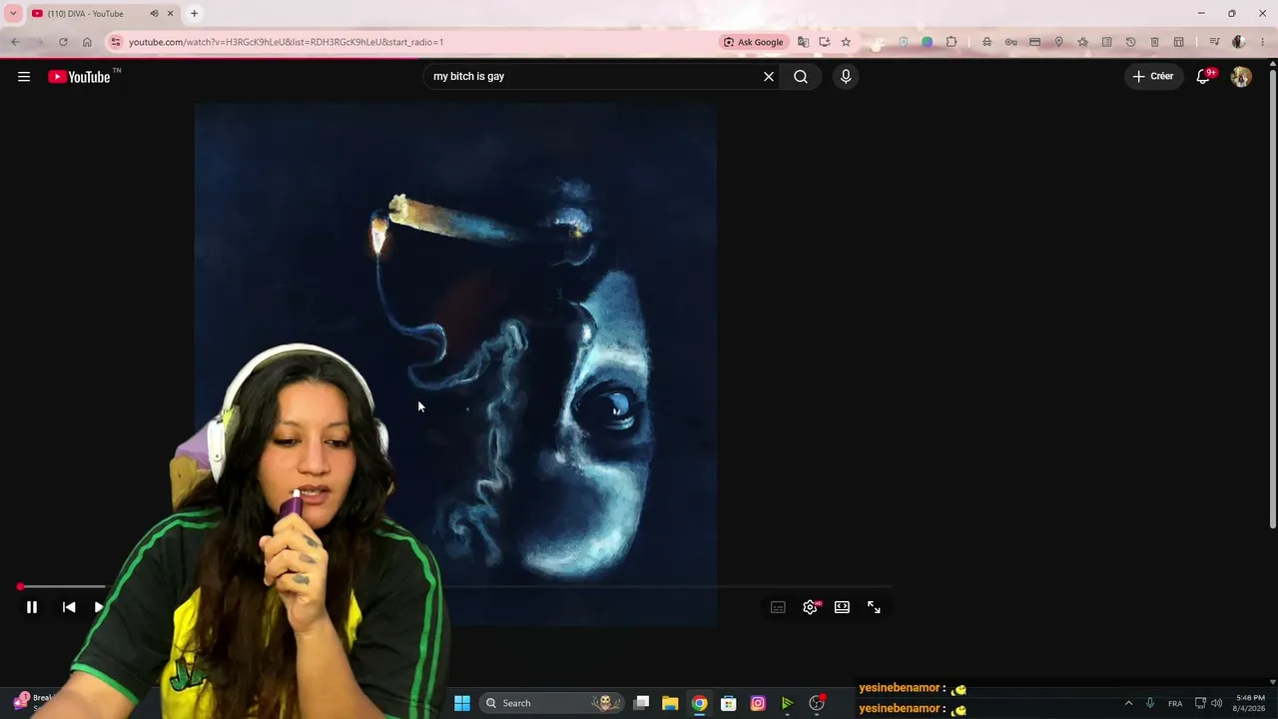Click the Ask Google button
The image size is (1278, 719).
(754, 42)
